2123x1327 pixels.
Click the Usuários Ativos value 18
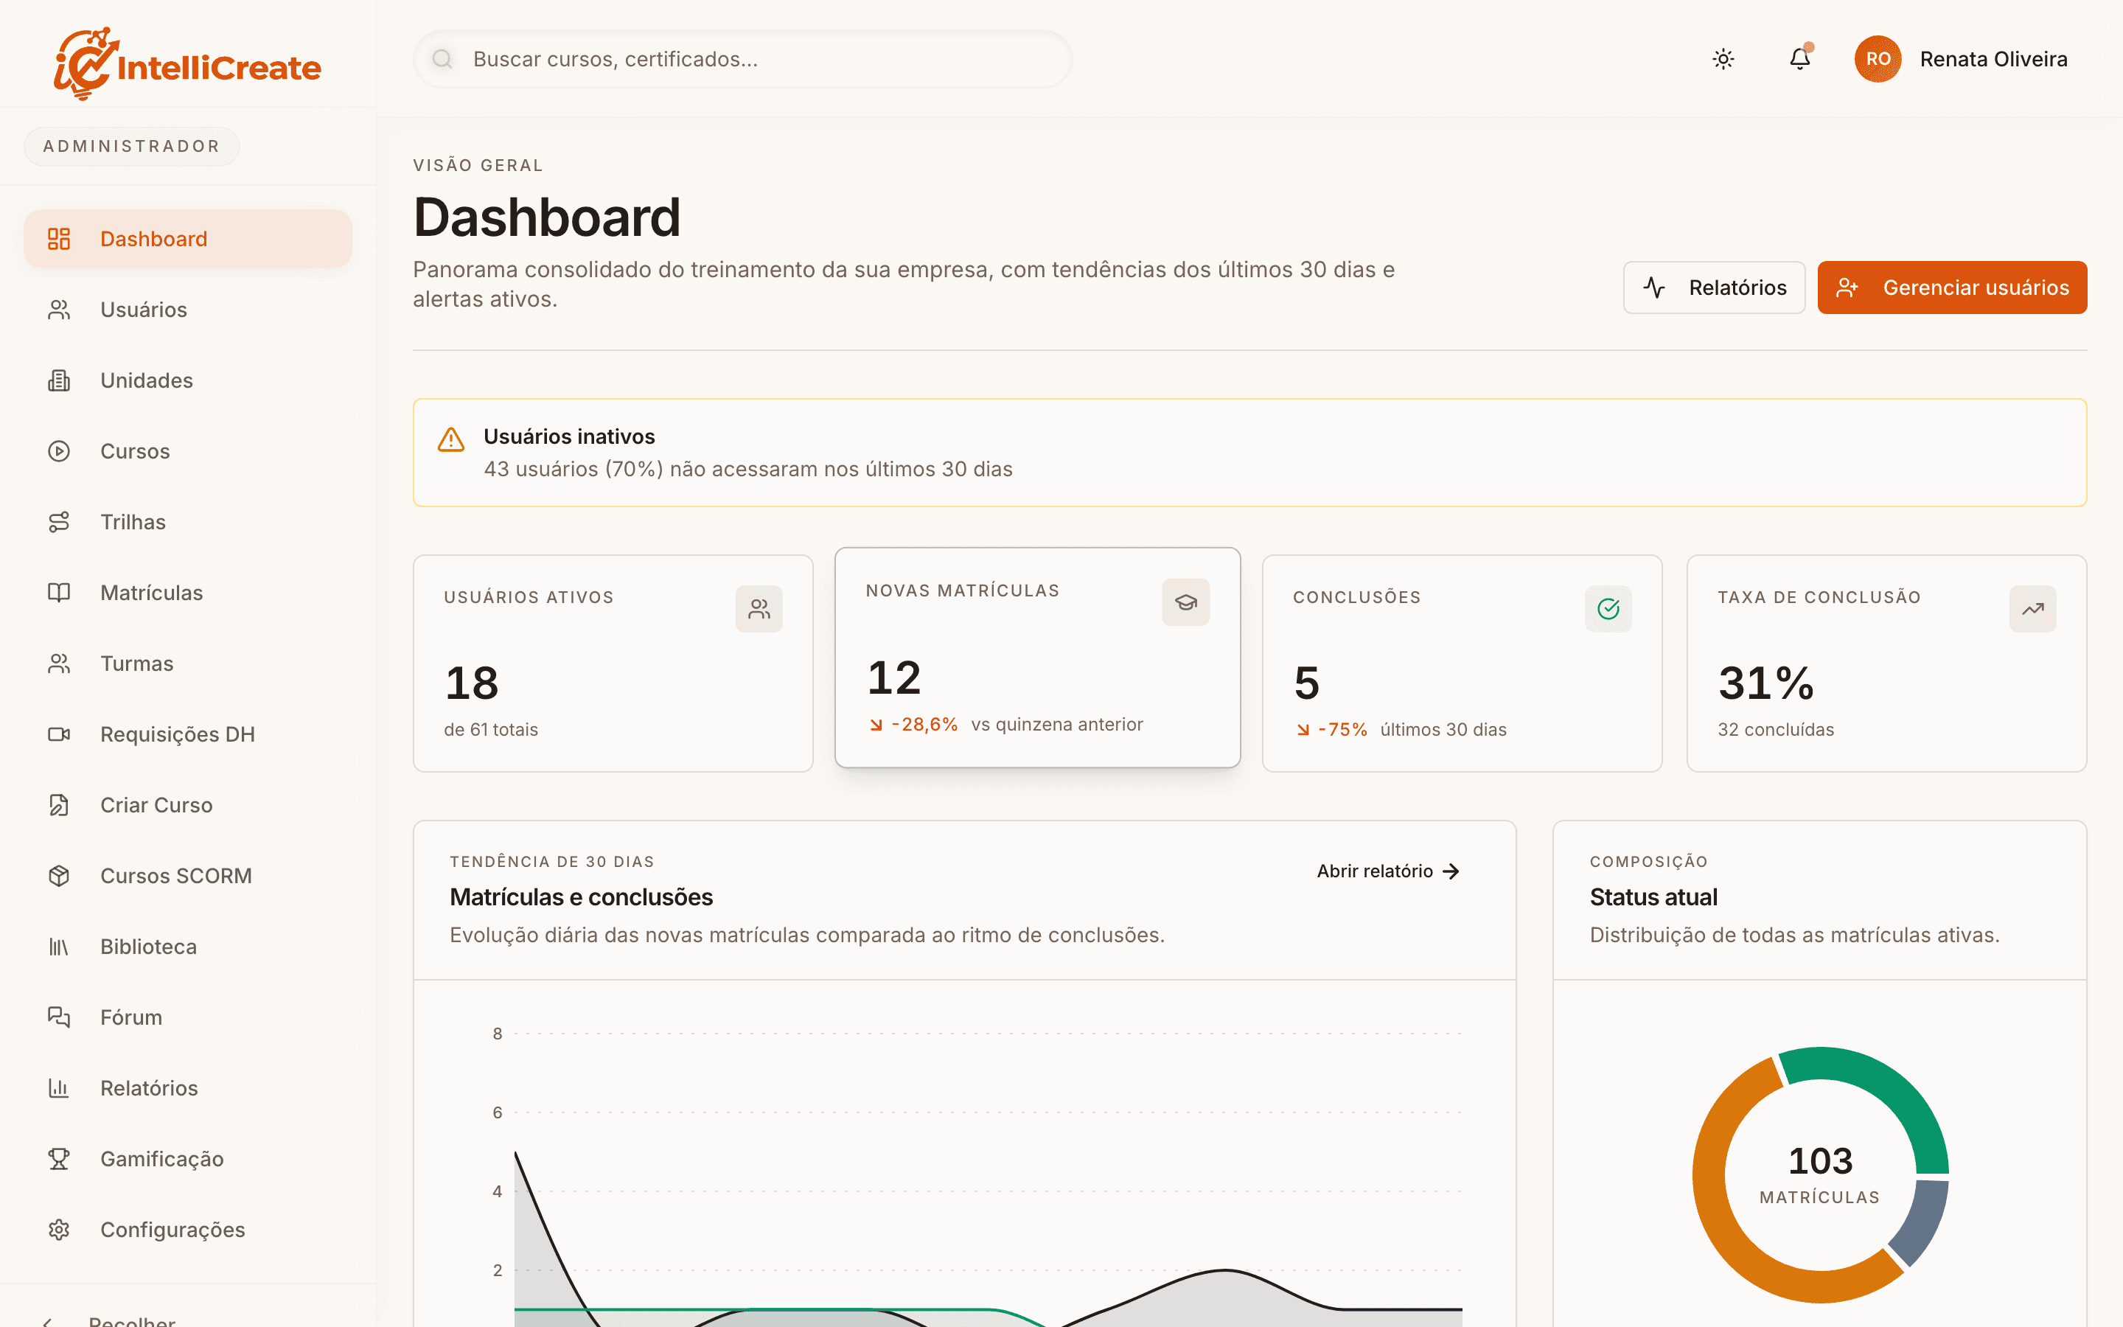pyautogui.click(x=472, y=683)
